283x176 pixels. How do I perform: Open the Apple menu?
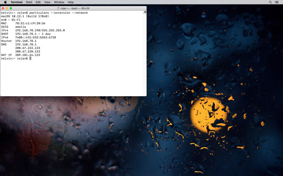click(x=5, y=2)
